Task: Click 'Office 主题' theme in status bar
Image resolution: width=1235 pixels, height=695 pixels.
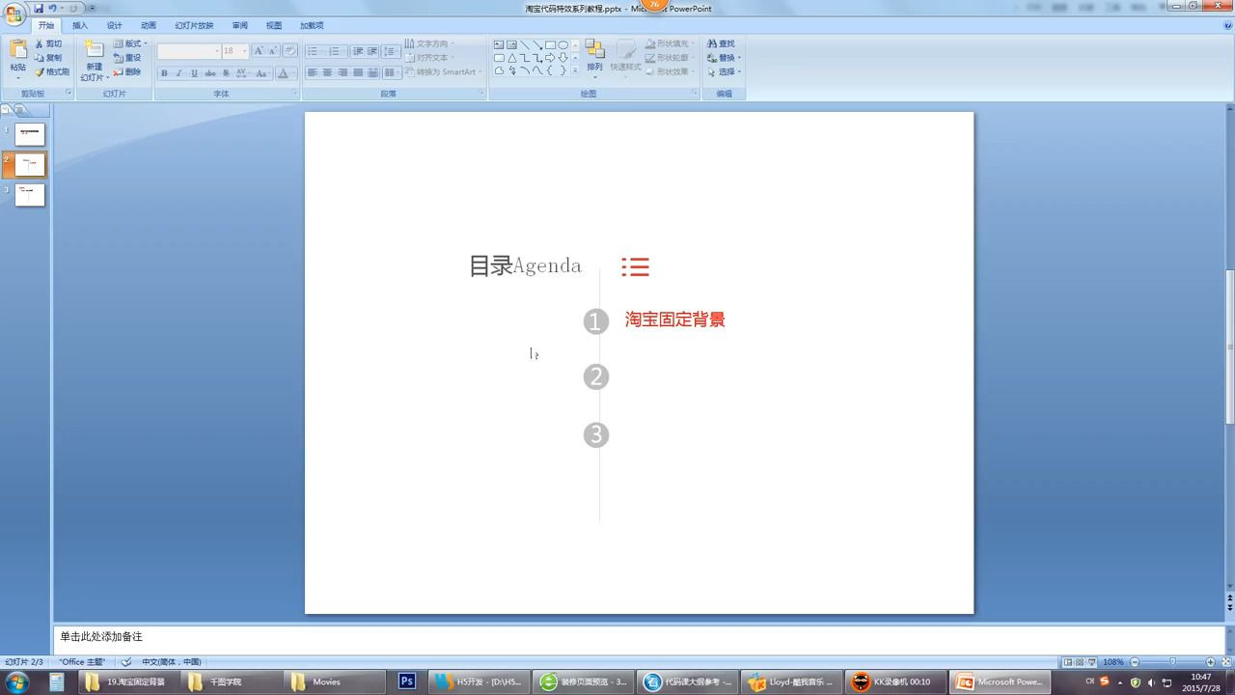Action: tap(82, 662)
